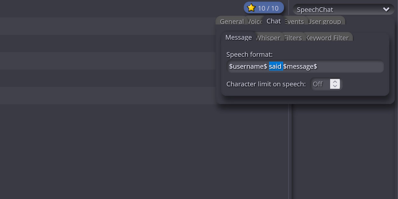Select the Chat tab
Viewport: 398px width, 199px height.
(x=274, y=21)
